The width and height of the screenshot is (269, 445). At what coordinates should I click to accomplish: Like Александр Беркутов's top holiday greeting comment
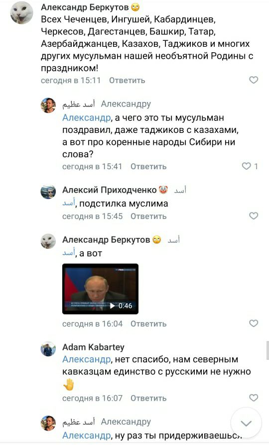point(254,80)
